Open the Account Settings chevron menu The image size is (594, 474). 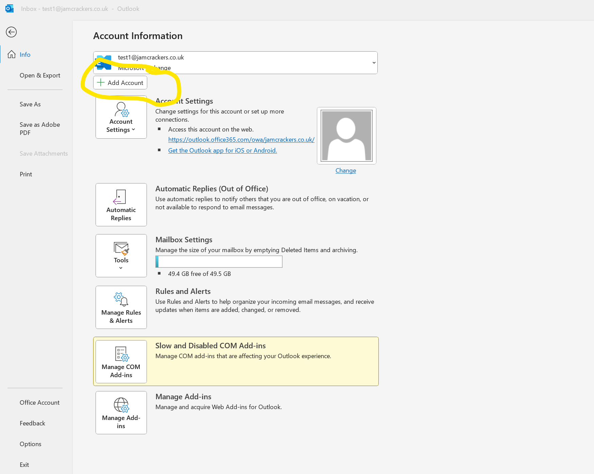tap(133, 129)
